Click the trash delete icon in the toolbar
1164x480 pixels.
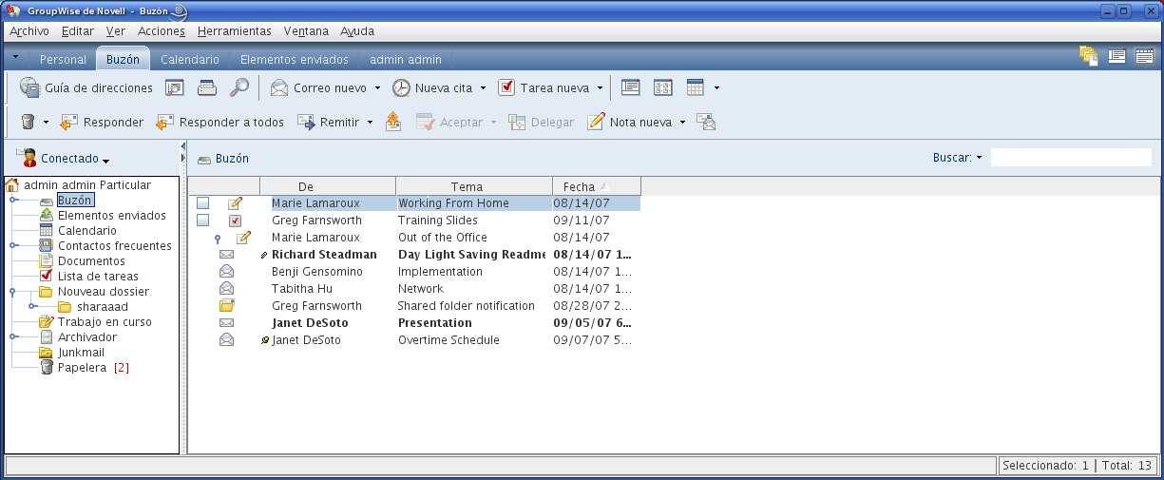28,122
